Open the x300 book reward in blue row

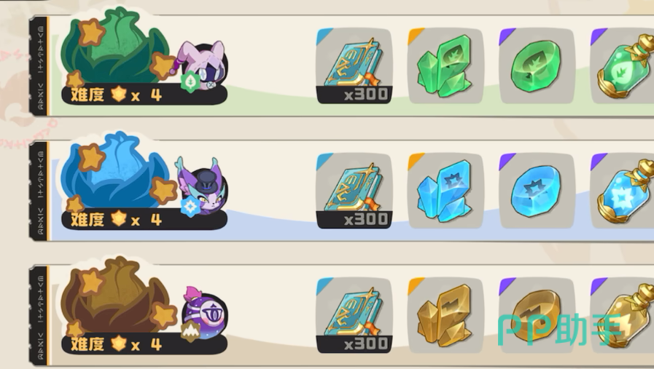coord(354,191)
